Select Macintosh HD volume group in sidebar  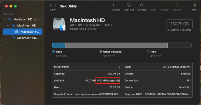pyautogui.click(x=23, y=19)
